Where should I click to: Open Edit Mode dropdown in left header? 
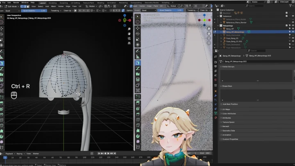pyautogui.click(x=11, y=7)
